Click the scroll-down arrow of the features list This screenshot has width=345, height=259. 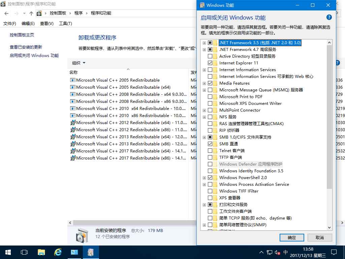click(x=330, y=228)
